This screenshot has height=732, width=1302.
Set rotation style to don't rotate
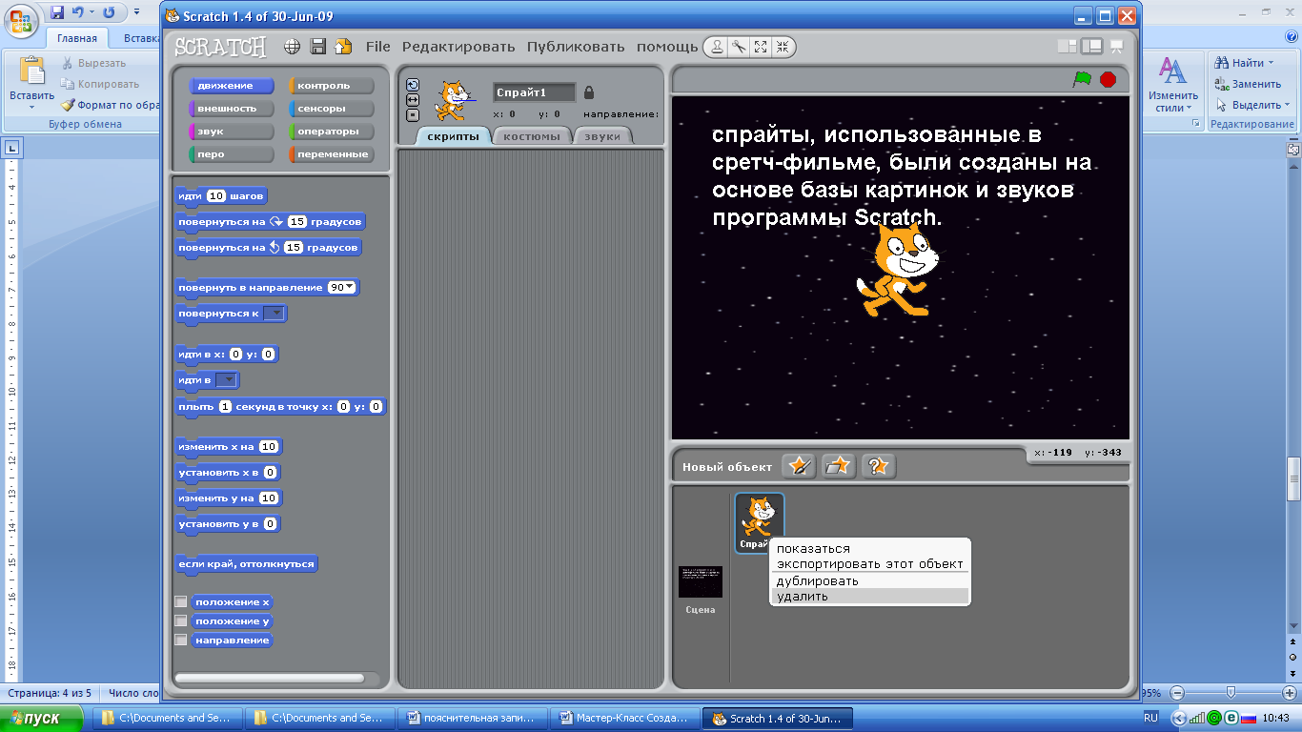coord(413,115)
